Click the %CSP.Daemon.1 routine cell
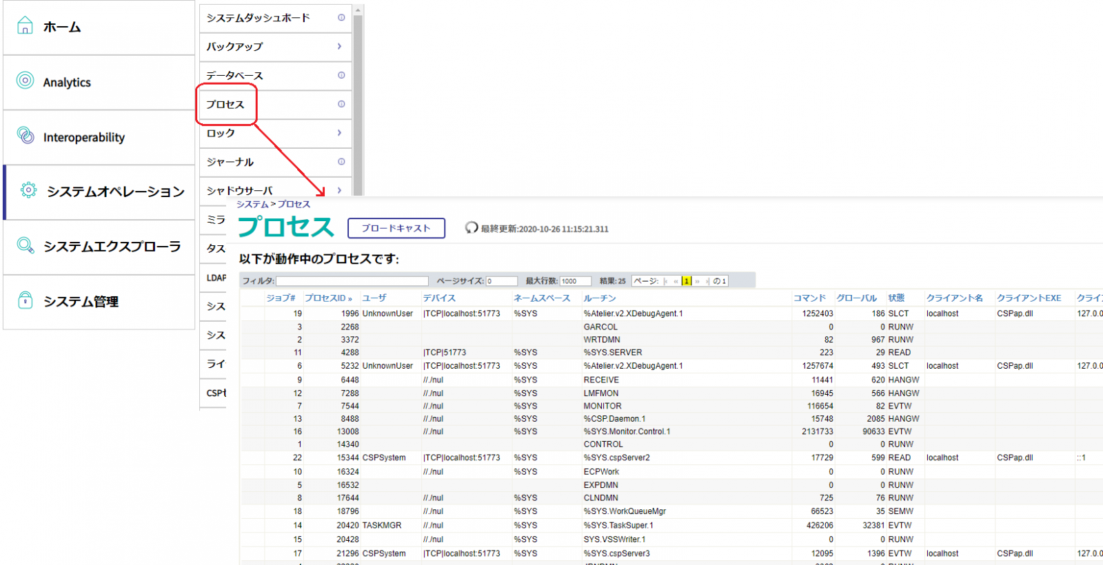1103x565 pixels. [615, 419]
